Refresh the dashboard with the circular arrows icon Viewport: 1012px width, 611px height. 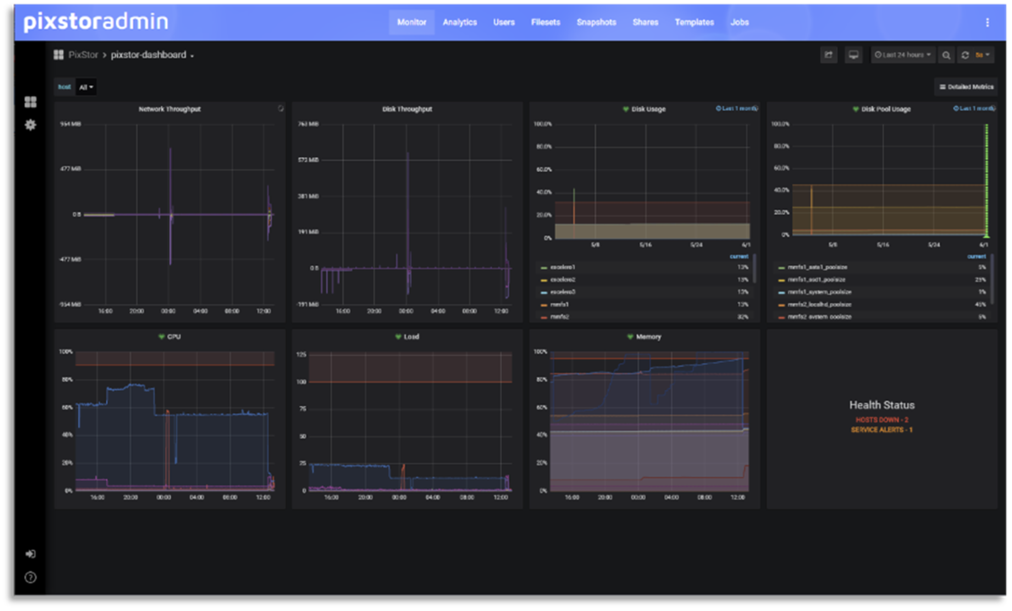[x=965, y=55]
